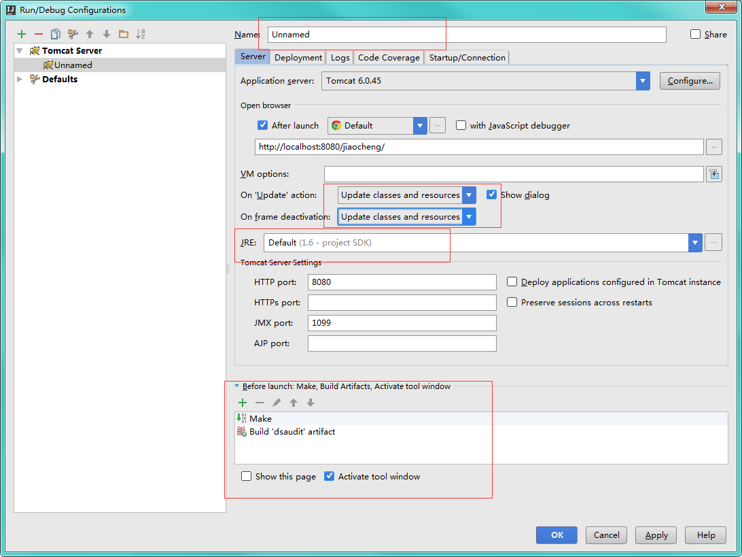The height and width of the screenshot is (557, 742).
Task: Edit defaults using the wrench icon
Action: [73, 34]
